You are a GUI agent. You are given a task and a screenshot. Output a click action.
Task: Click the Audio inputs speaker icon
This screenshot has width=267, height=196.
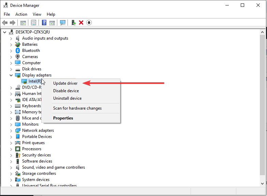(x=17, y=38)
